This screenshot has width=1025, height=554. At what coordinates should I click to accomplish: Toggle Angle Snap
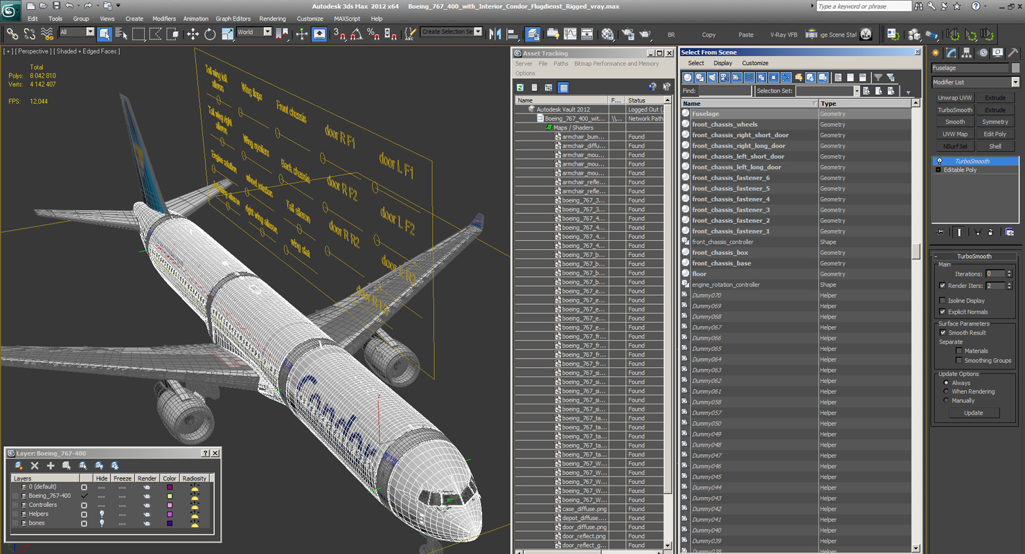[356, 34]
